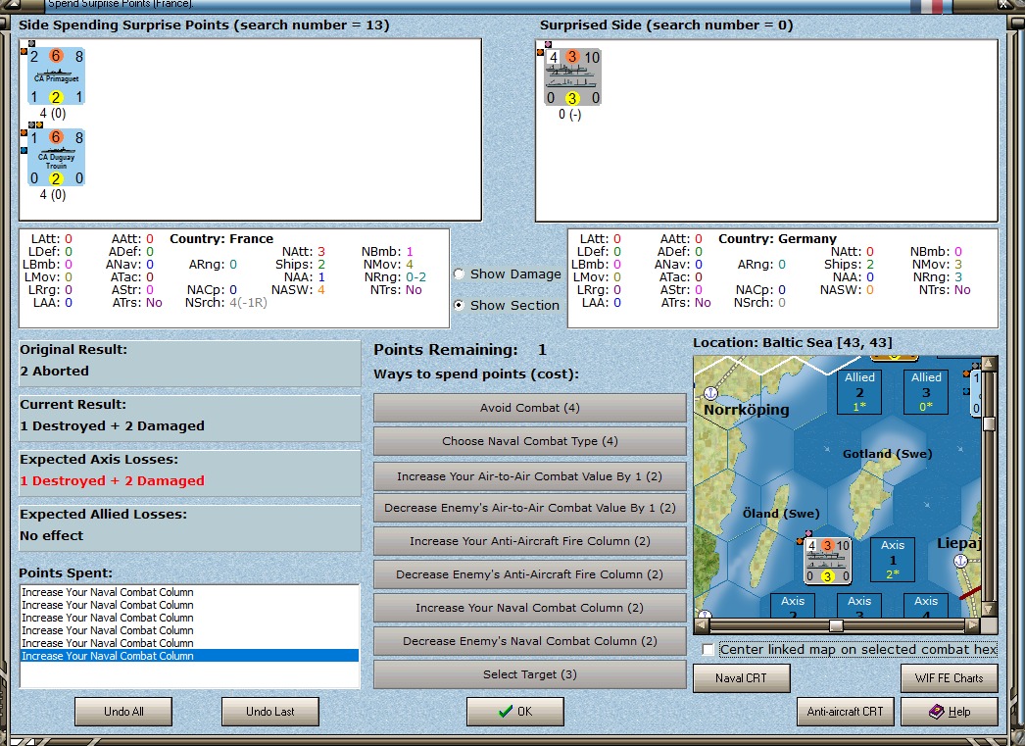Enable Center linked map on selected combat hex
The width and height of the screenshot is (1025, 746).
708,650
